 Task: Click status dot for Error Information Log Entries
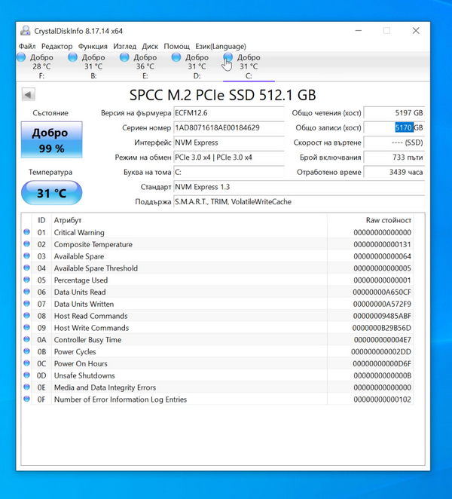coord(26,399)
